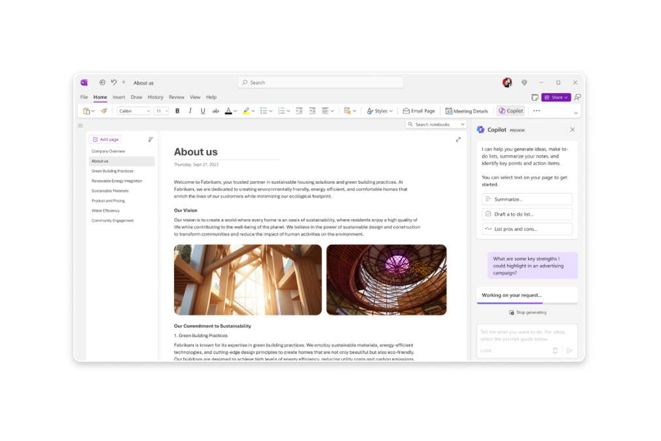Apply the font color A button
The width and height of the screenshot is (661, 441).
click(x=228, y=111)
